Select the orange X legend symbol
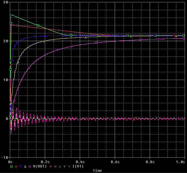187x173 pixels. point(55,166)
